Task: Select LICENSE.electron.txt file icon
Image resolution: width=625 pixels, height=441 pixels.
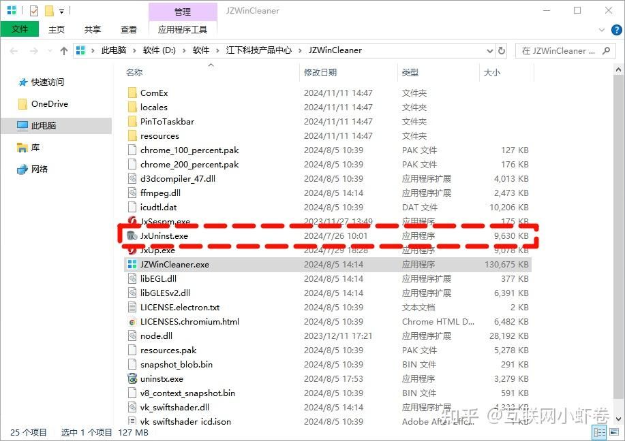Action: click(132, 307)
